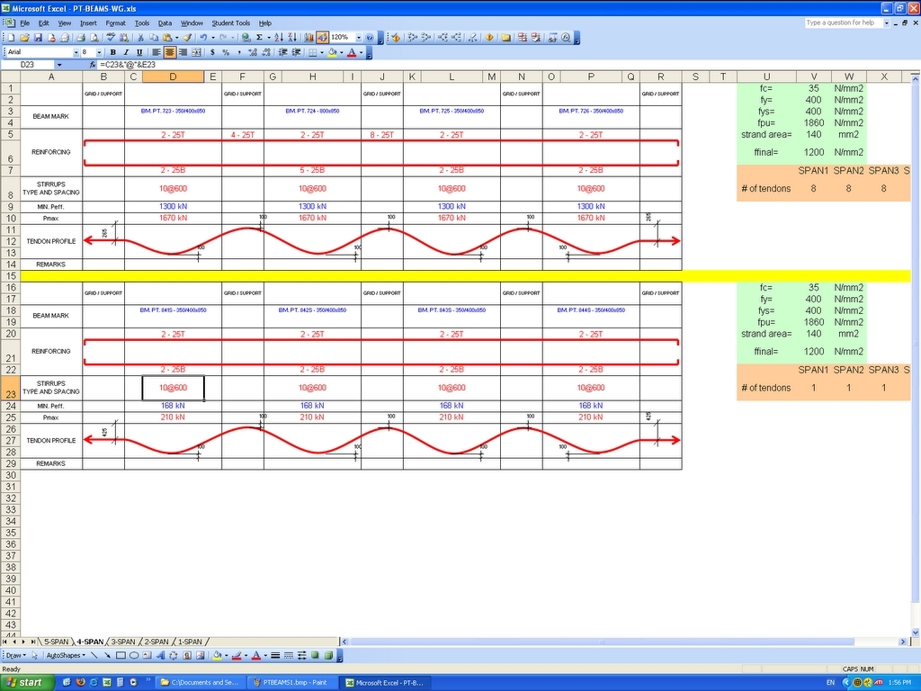Switch to the 3-SPAN sheet tab

click(x=123, y=642)
